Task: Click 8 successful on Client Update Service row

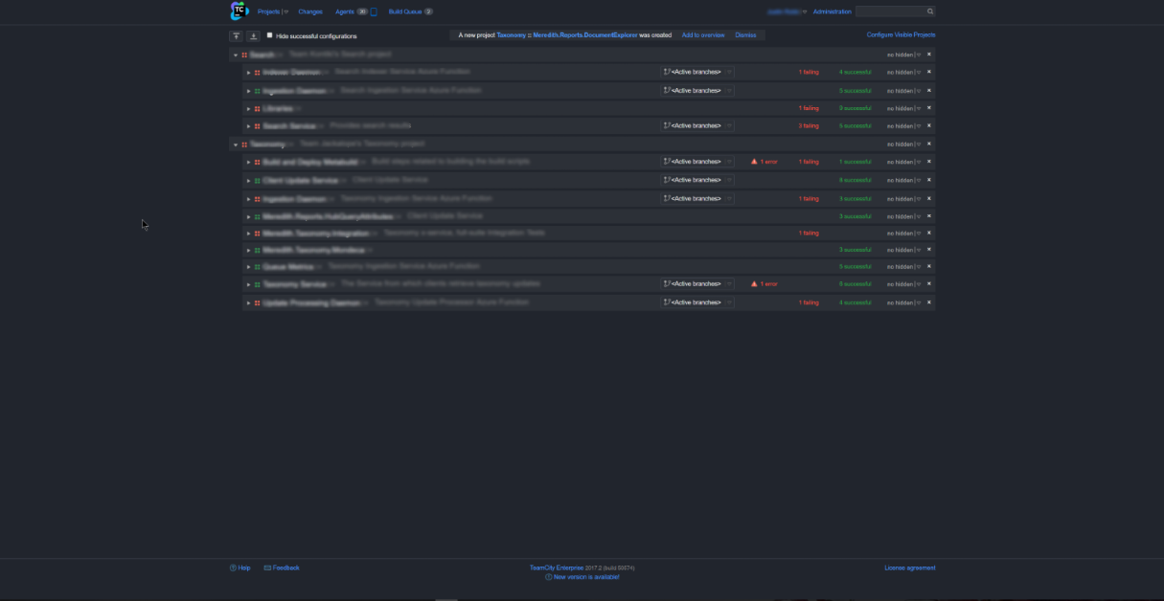Action: coord(856,180)
